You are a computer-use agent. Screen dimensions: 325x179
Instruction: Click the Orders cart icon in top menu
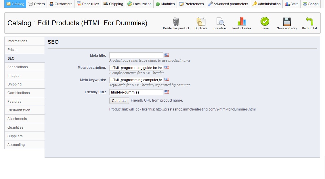[30, 4]
